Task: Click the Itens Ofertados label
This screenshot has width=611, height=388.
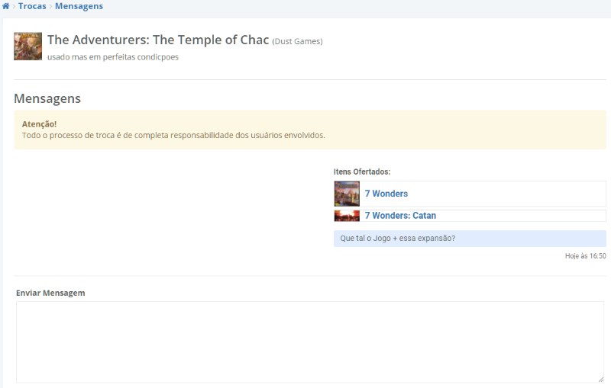Action: click(362, 172)
